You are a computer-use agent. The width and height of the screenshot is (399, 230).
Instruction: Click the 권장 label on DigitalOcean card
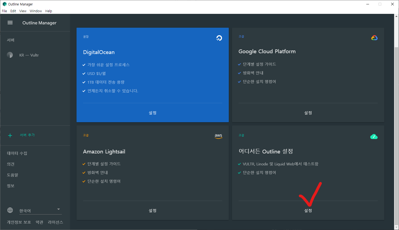(86, 37)
